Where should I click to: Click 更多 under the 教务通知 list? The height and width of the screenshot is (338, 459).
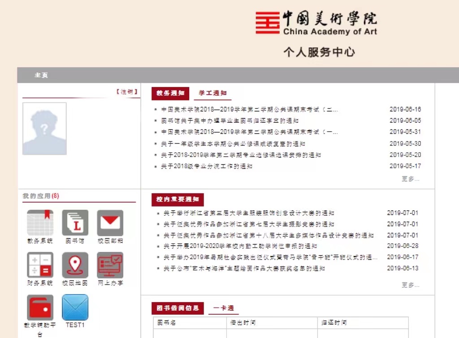pos(410,179)
